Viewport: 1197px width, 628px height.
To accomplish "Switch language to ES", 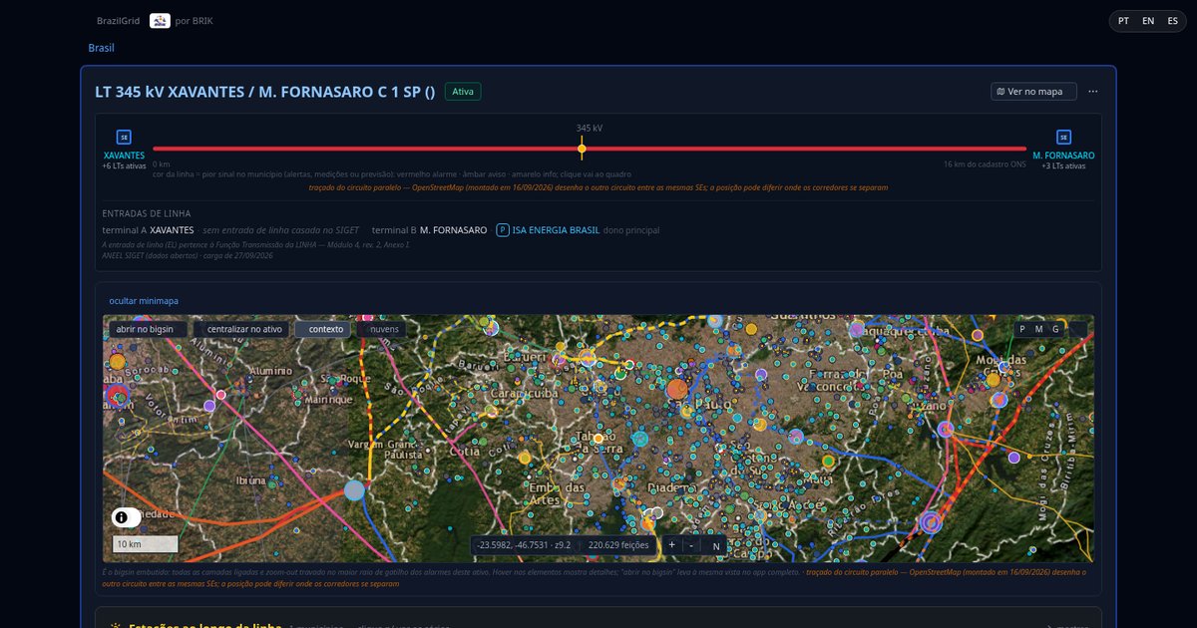I will click(1172, 21).
